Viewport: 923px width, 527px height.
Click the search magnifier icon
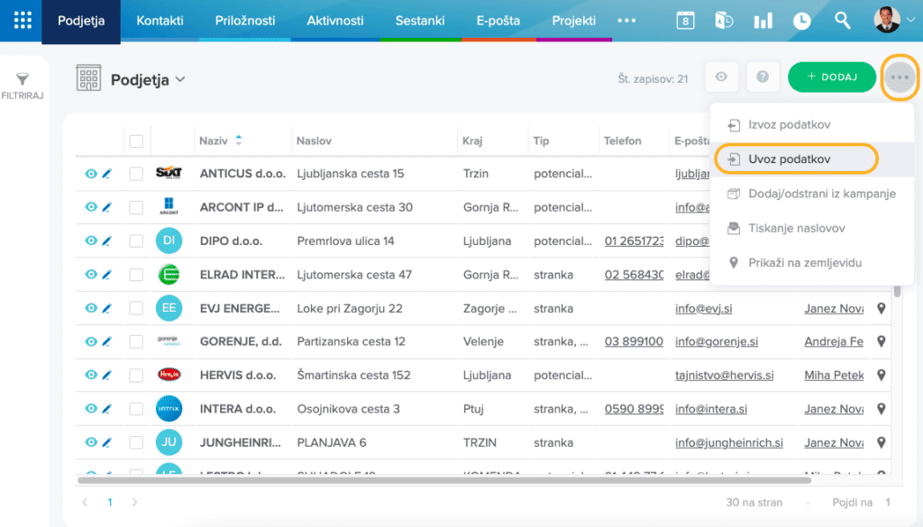(842, 21)
